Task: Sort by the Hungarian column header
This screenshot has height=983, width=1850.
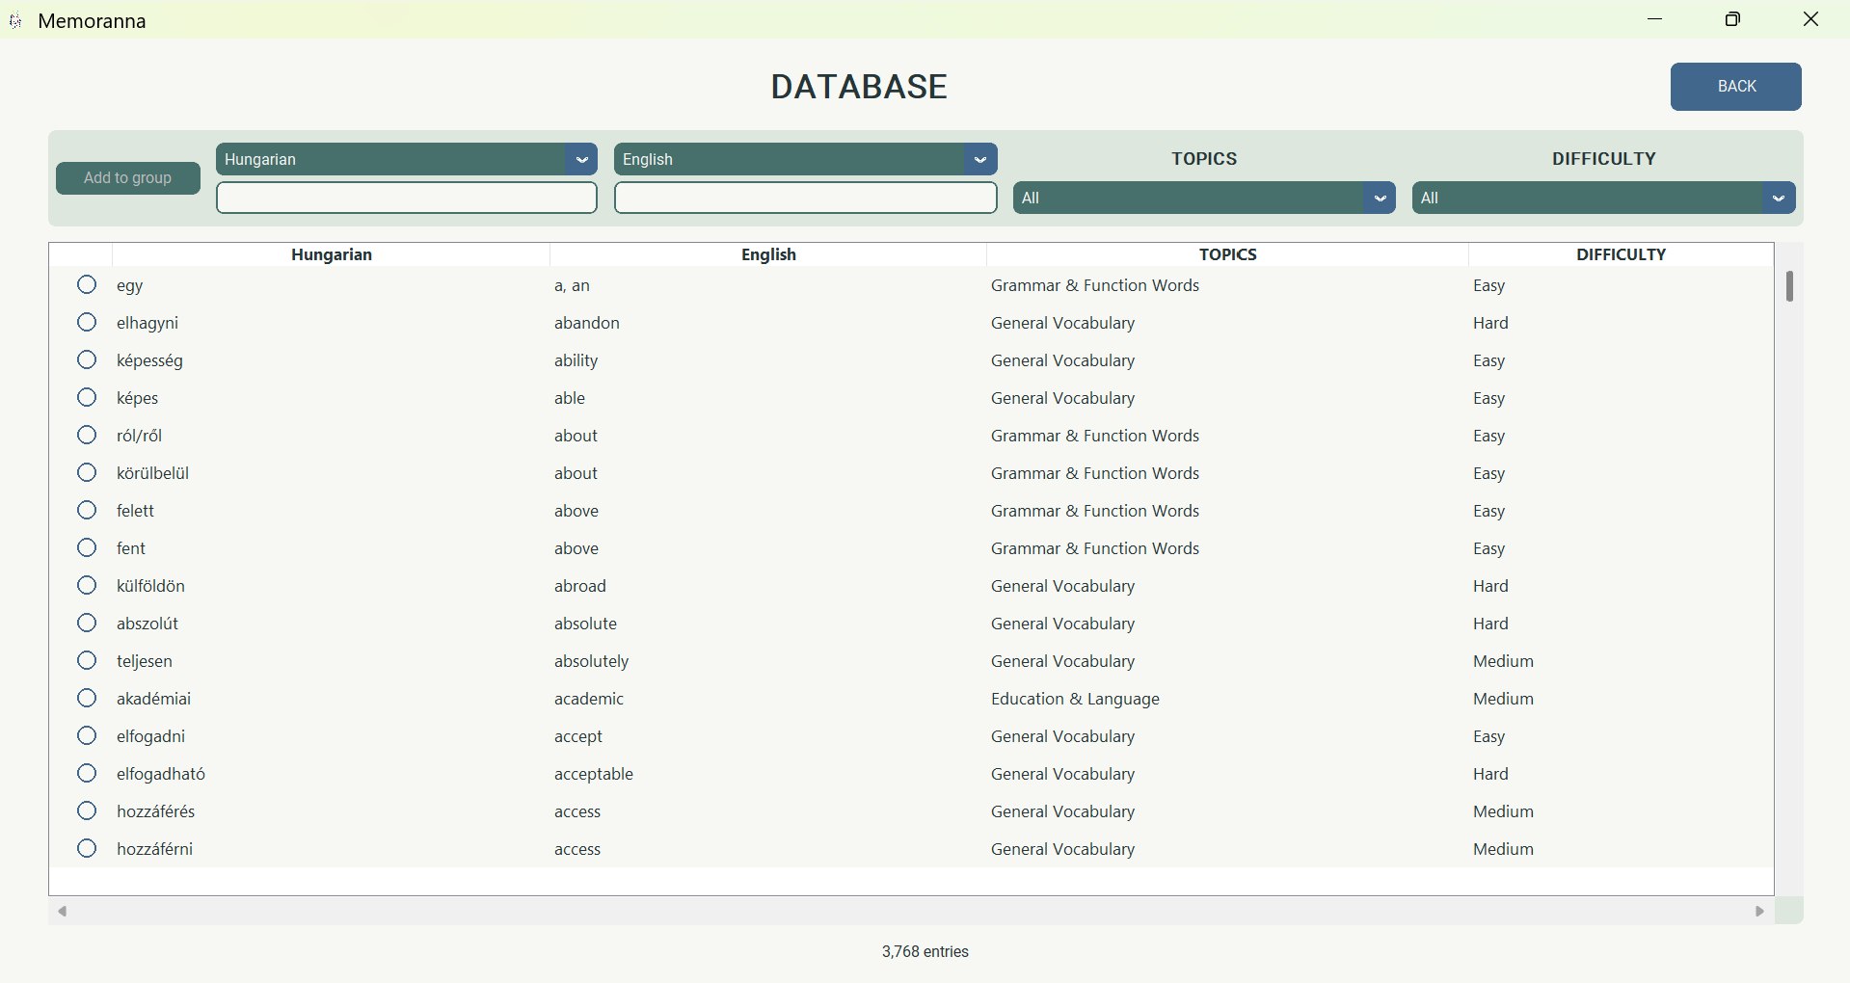Action: tap(331, 254)
